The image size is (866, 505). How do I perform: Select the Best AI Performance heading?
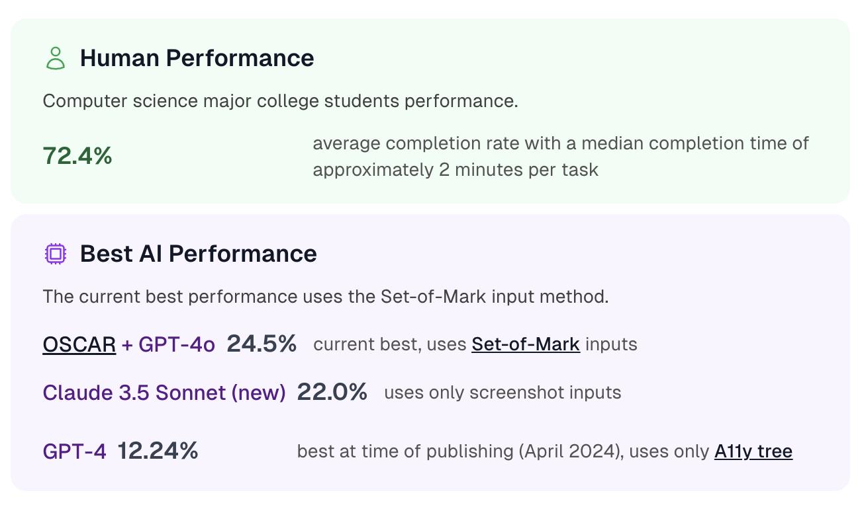click(199, 254)
